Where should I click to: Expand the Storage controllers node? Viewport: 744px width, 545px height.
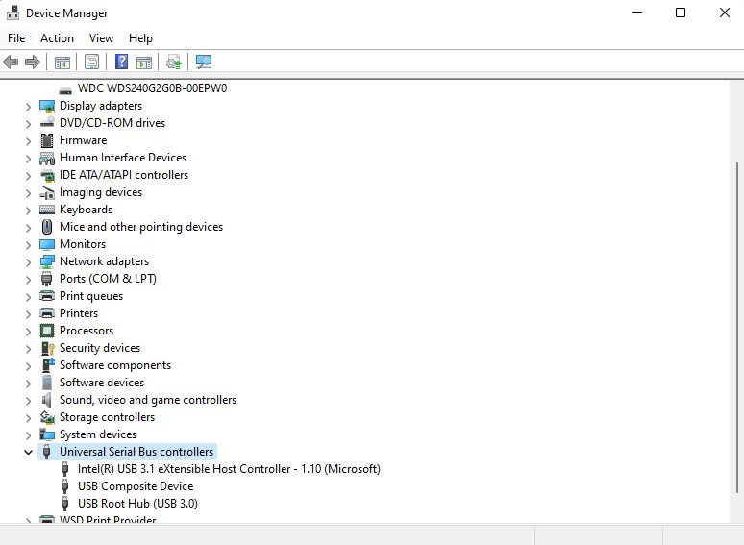[28, 418]
